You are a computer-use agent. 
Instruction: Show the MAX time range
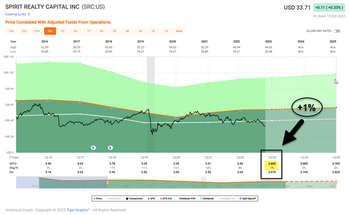tap(179, 31)
